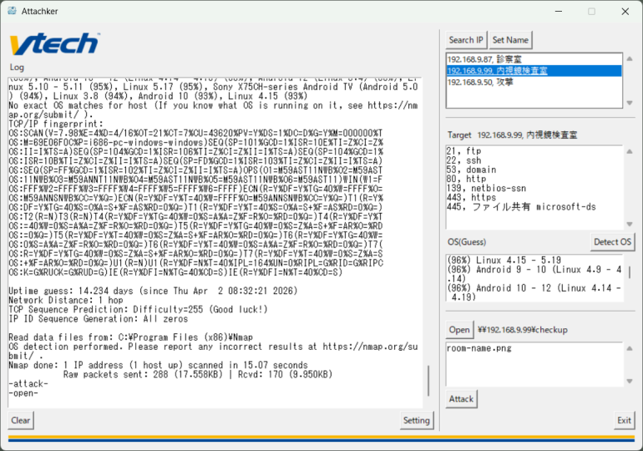Viewport: 643px width, 451px height.
Task: Select port 21, ftp entry
Action: tap(460, 151)
